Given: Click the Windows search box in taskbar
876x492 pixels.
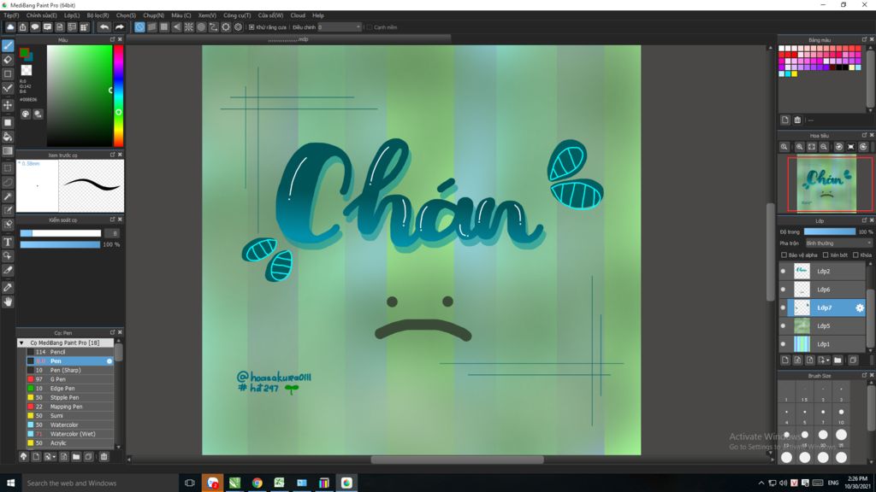Looking at the screenshot, I should point(99,483).
